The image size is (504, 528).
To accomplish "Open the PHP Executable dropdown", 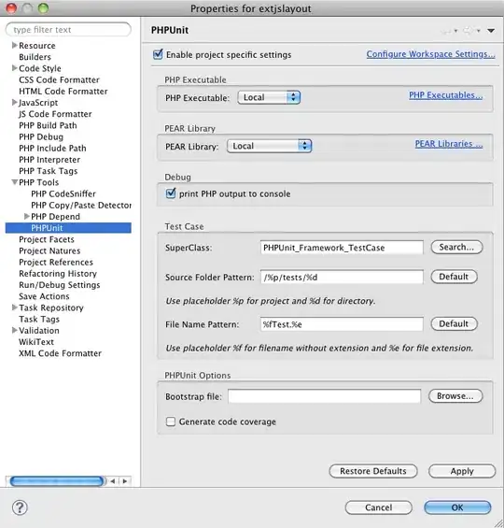I will pos(269,97).
